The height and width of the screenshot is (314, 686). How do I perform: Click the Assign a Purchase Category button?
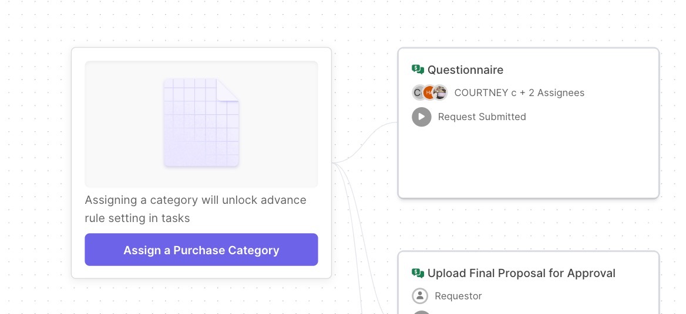point(201,250)
